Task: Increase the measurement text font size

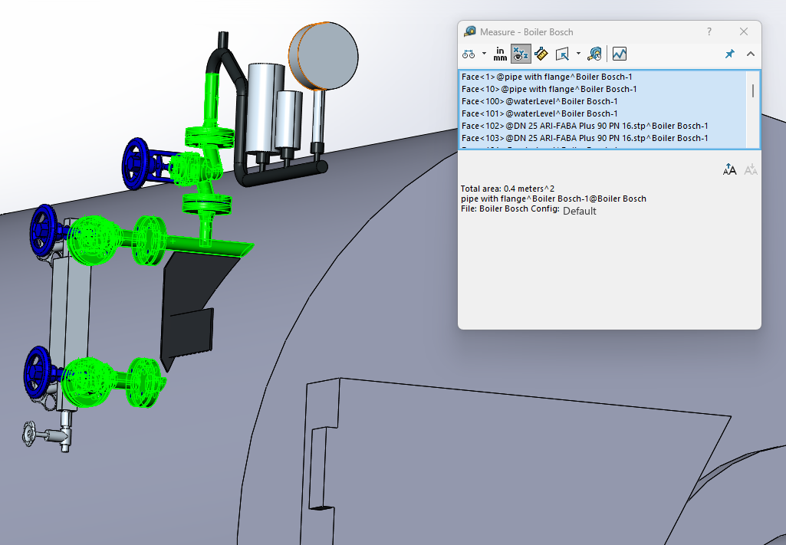Action: click(730, 170)
